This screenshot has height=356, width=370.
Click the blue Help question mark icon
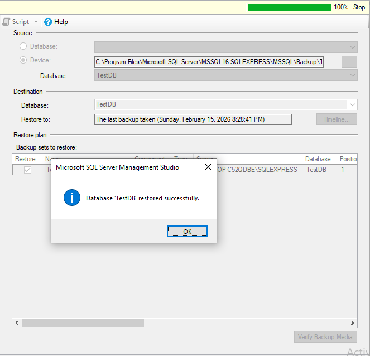(48, 22)
